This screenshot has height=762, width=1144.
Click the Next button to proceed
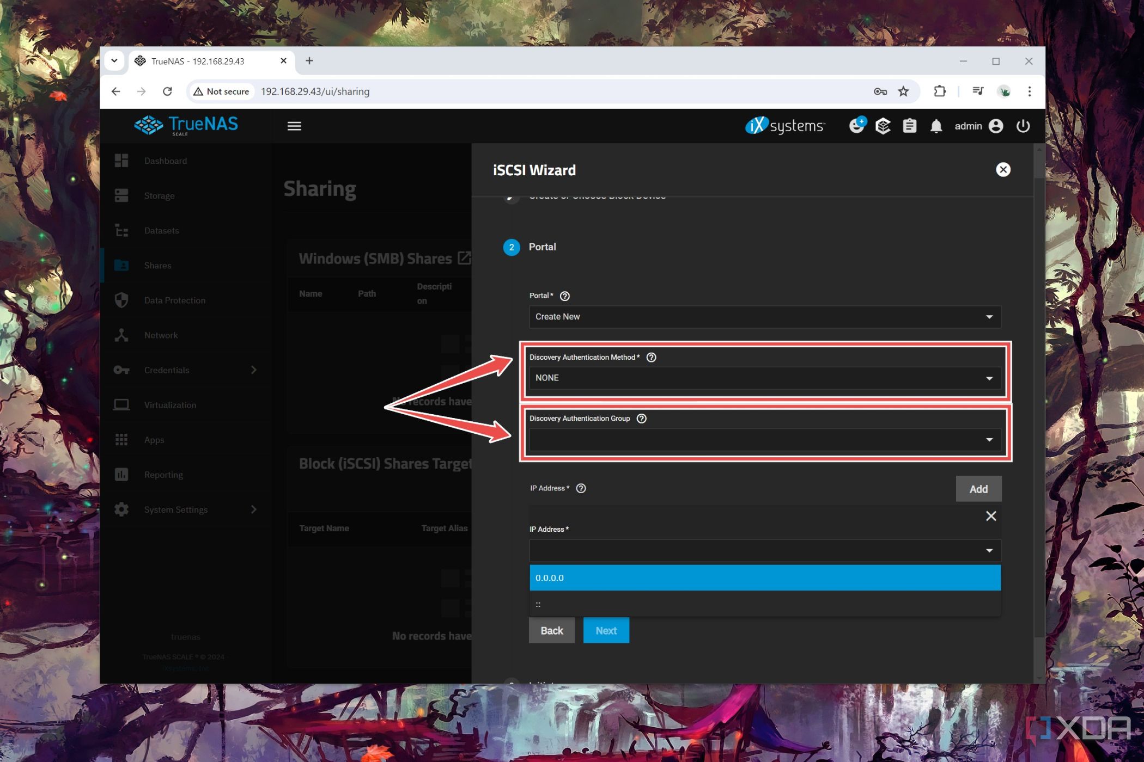pyautogui.click(x=606, y=630)
